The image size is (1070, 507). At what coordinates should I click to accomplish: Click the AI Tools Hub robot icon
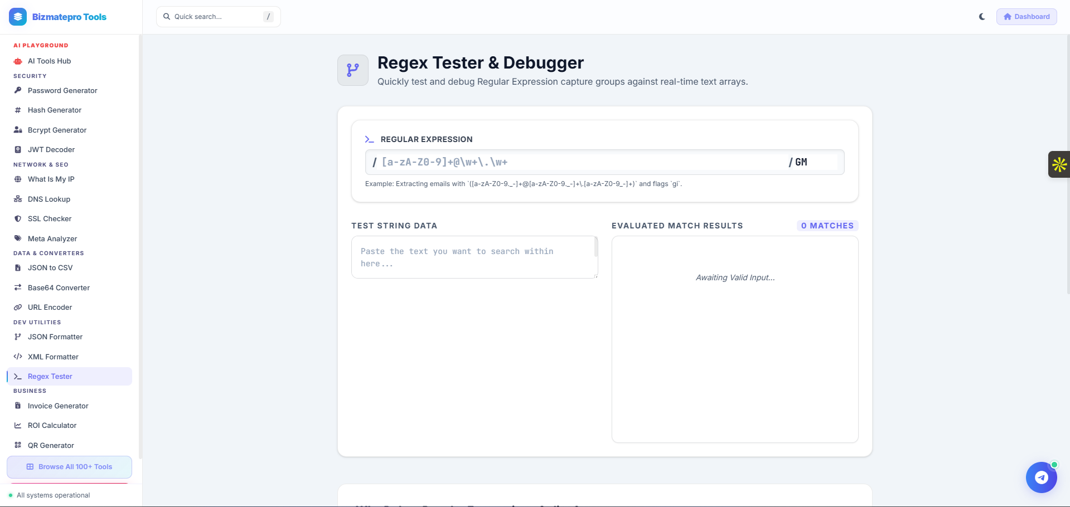click(18, 61)
